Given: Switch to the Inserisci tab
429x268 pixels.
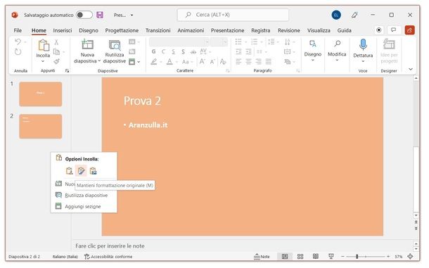Looking at the screenshot, I should click(x=63, y=30).
